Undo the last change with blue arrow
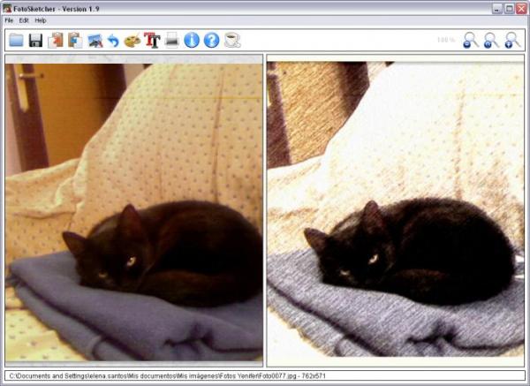 pos(113,40)
